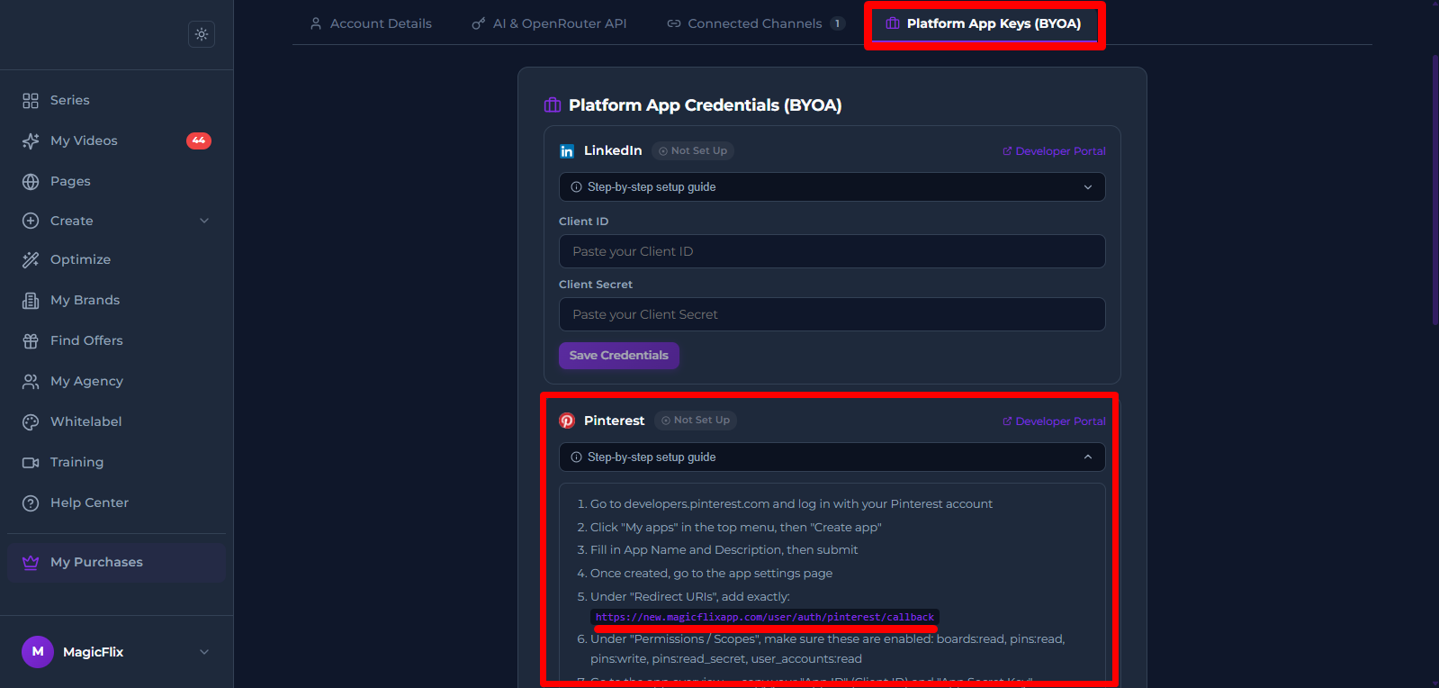The image size is (1439, 688).
Task: Open the Connected Channels tab
Action: [756, 23]
